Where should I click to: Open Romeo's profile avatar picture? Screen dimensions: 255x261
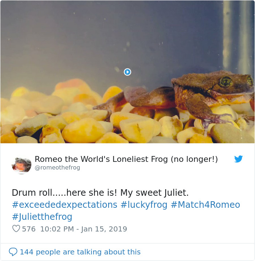tap(21, 164)
